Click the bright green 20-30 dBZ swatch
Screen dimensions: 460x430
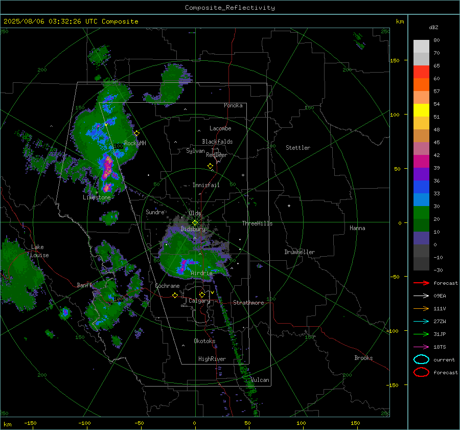(421, 213)
